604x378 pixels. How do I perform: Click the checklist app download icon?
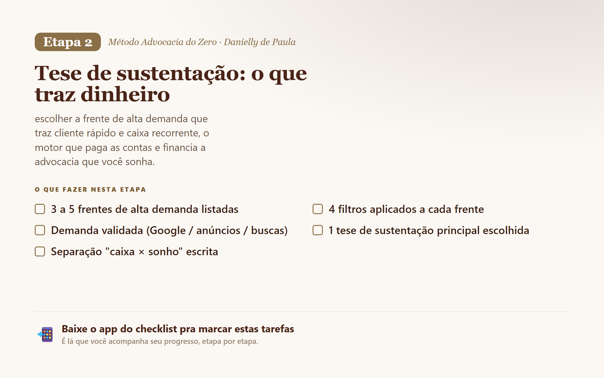click(45, 334)
